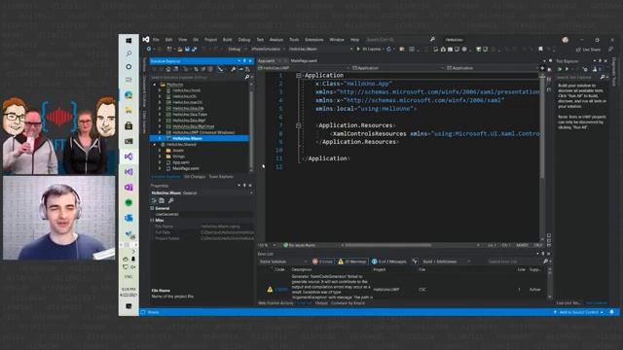Click the user account avatar
Image resolution: width=623 pixels, height=350 pixels.
pos(566,40)
